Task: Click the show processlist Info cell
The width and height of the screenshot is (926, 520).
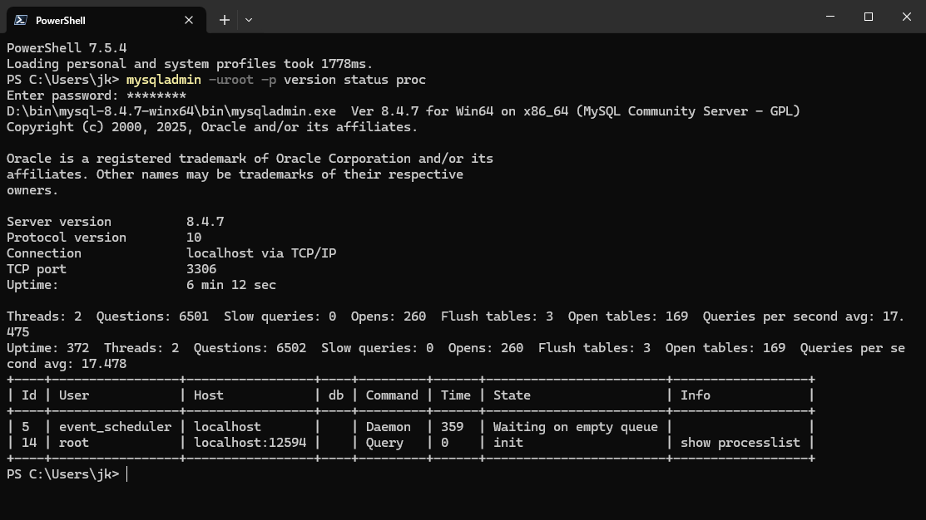Action: [x=740, y=443]
